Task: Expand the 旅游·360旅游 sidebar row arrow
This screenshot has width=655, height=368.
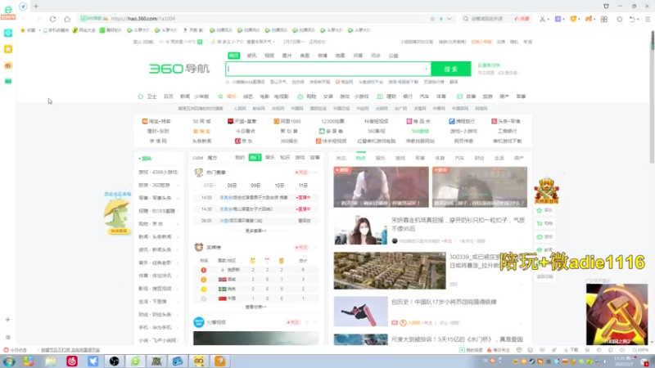Action: tap(178, 186)
